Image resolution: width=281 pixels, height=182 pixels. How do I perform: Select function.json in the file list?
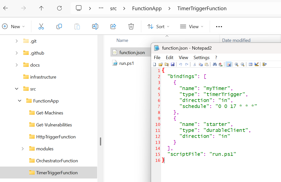(131, 52)
